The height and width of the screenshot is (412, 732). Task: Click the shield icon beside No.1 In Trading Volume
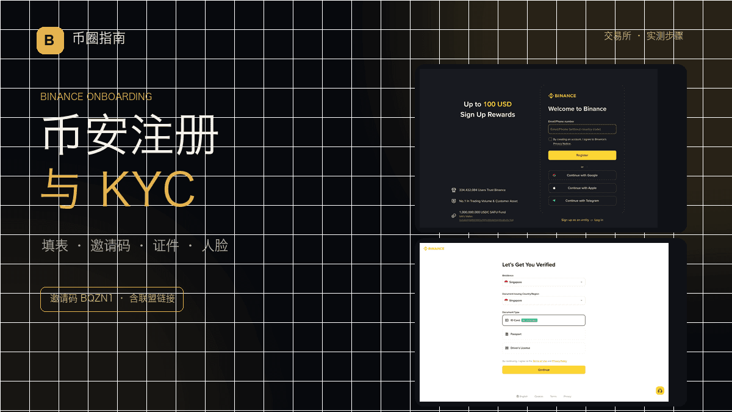453,201
